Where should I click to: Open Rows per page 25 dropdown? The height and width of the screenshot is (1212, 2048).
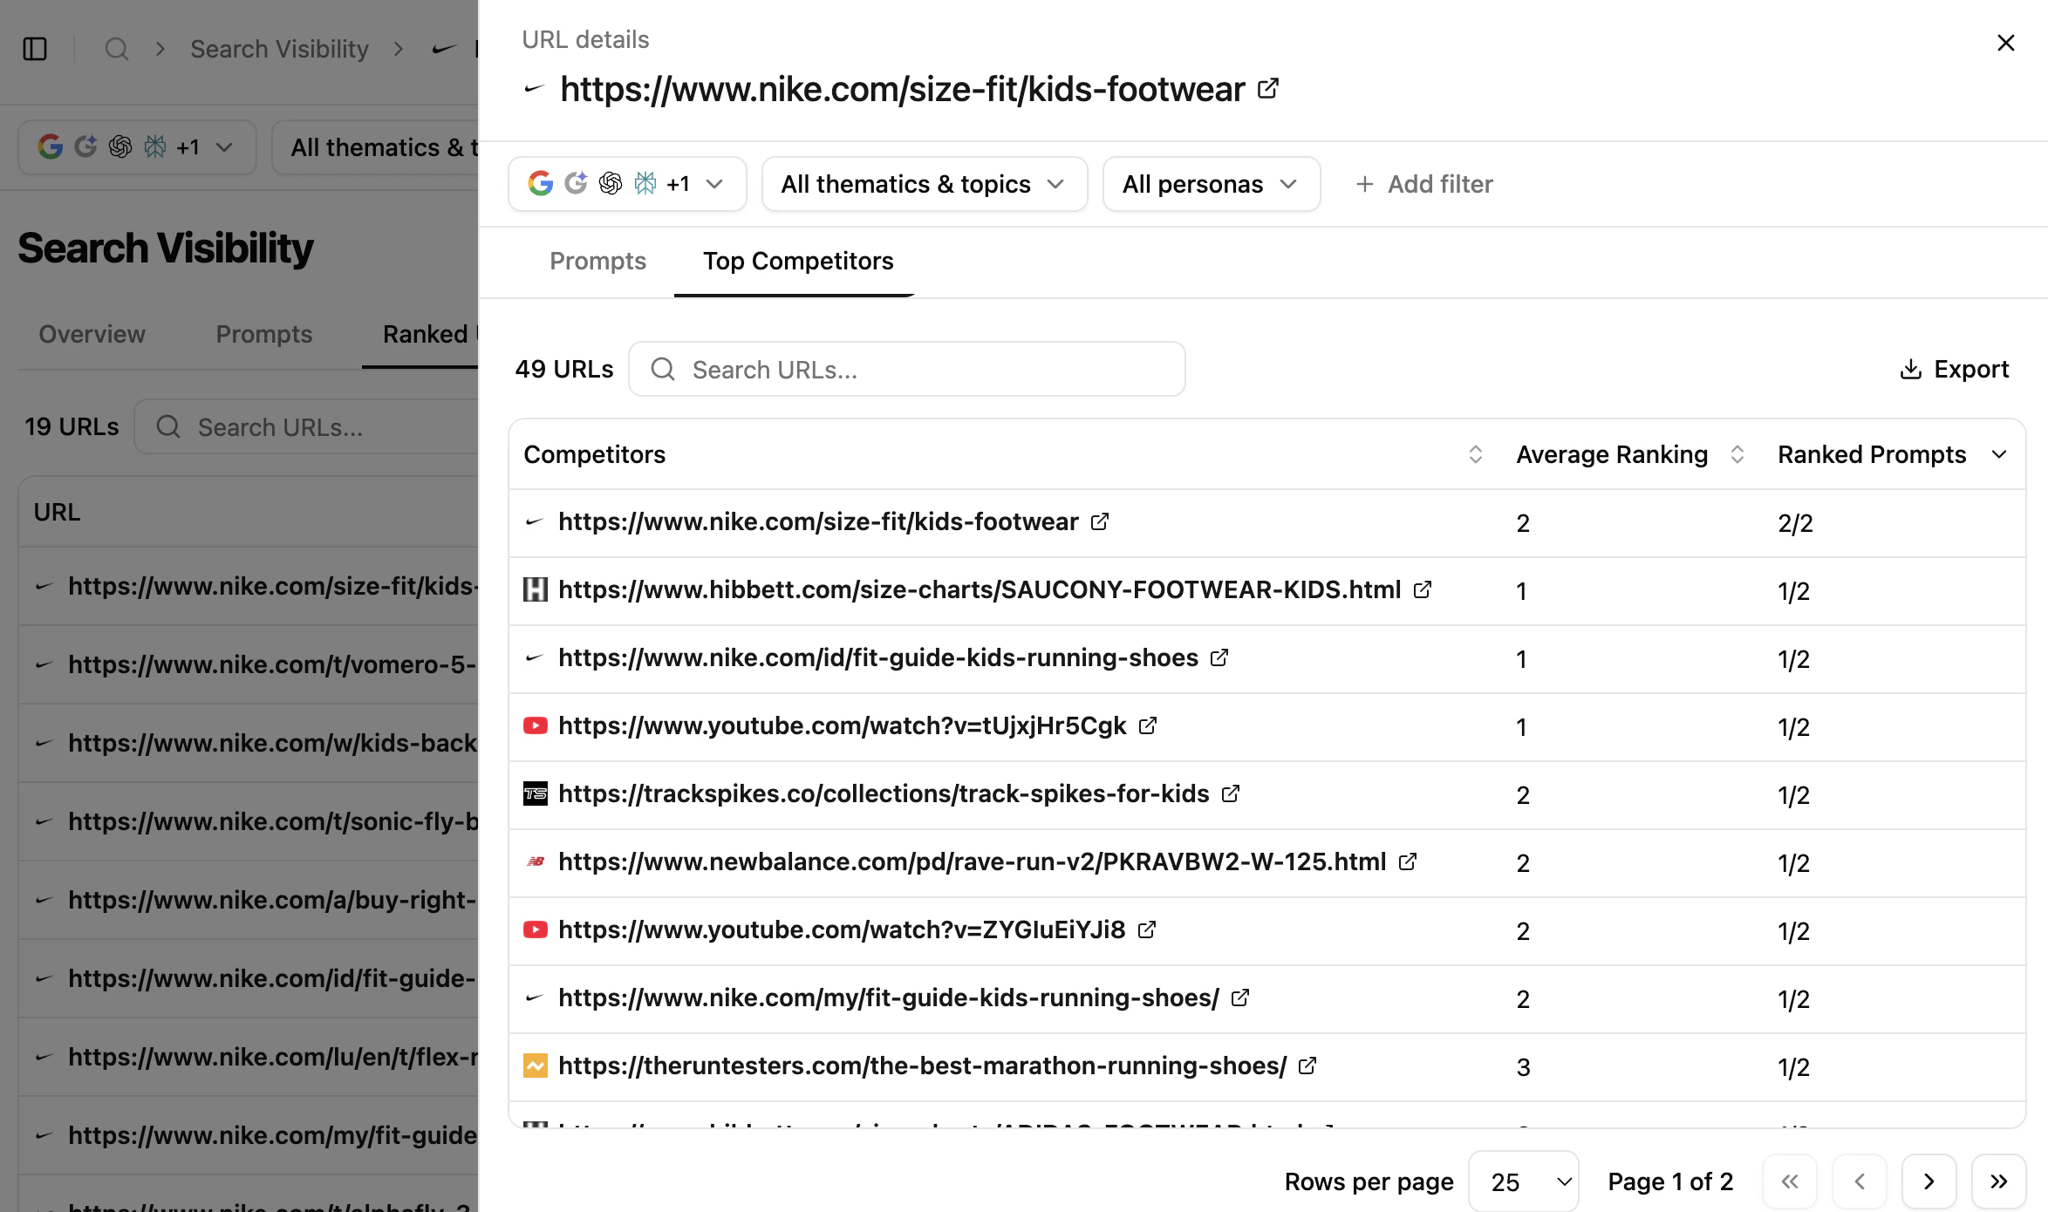(x=1523, y=1181)
